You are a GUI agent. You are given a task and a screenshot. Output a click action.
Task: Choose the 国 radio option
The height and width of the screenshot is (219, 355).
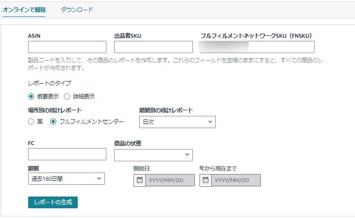pos(31,121)
